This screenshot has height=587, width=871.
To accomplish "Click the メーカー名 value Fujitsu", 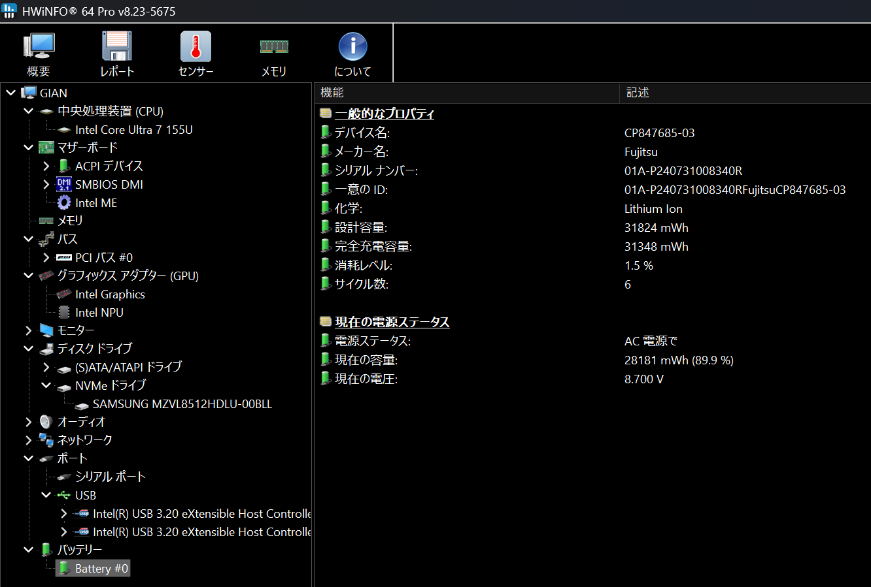I will coord(641,151).
